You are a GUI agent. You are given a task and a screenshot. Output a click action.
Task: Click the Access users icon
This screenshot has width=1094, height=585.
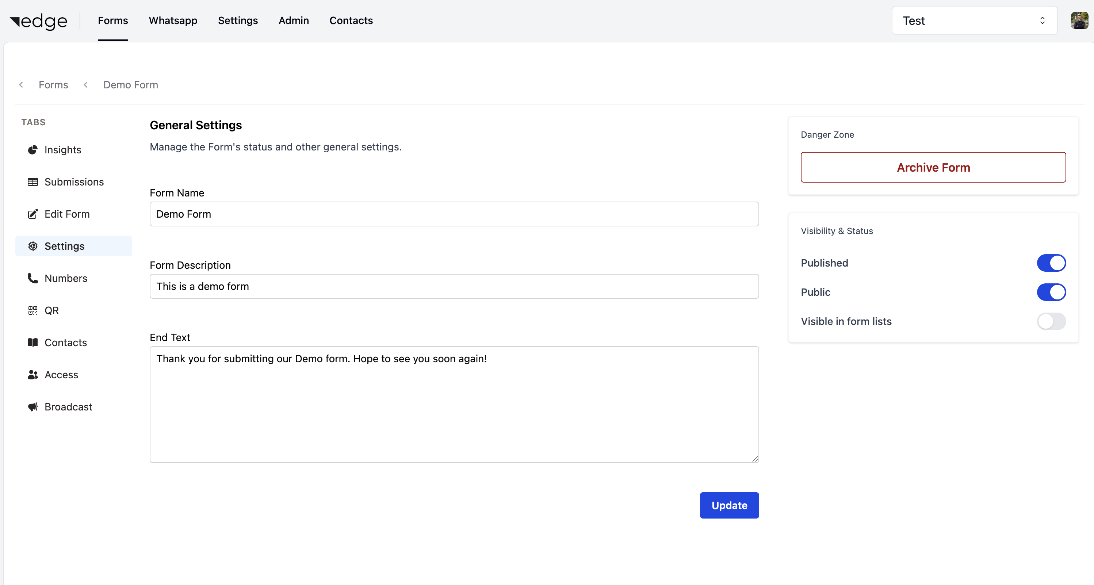pyautogui.click(x=33, y=375)
